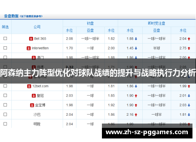This screenshot has width=196, height=142.
Task: Select the 1.85 opening odds for 皇冠
Action: tap(111, 96)
